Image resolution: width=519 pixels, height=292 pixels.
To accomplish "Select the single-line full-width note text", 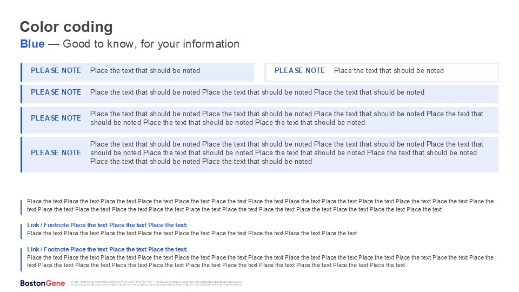I will coord(257,92).
